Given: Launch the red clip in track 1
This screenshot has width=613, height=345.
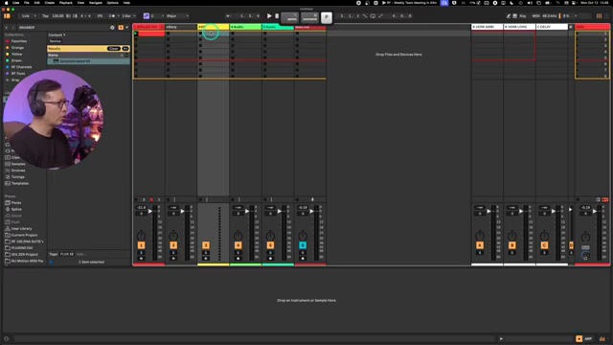Looking at the screenshot, I should point(136,34).
